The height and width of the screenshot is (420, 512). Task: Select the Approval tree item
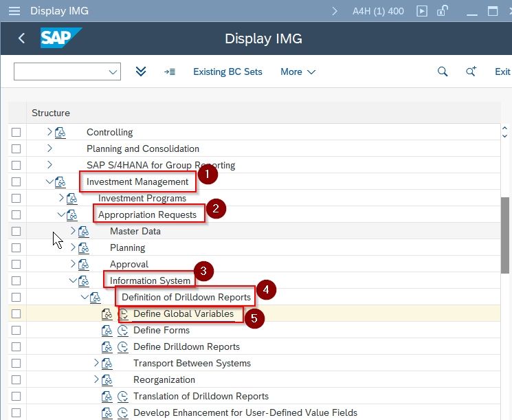pos(129,264)
